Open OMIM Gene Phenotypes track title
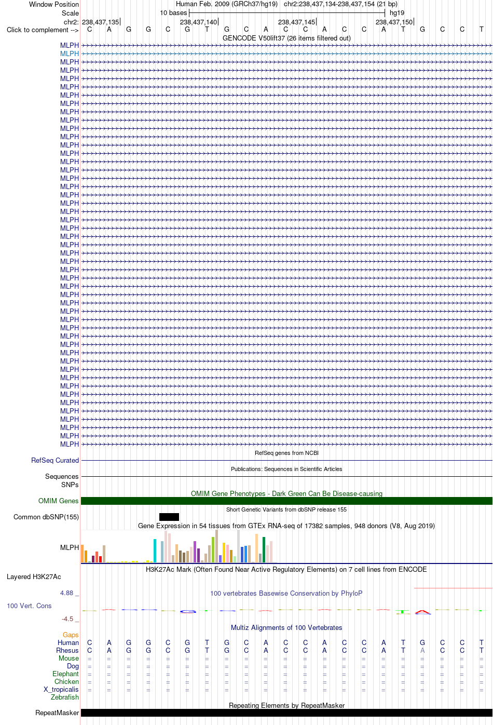 click(x=286, y=493)
